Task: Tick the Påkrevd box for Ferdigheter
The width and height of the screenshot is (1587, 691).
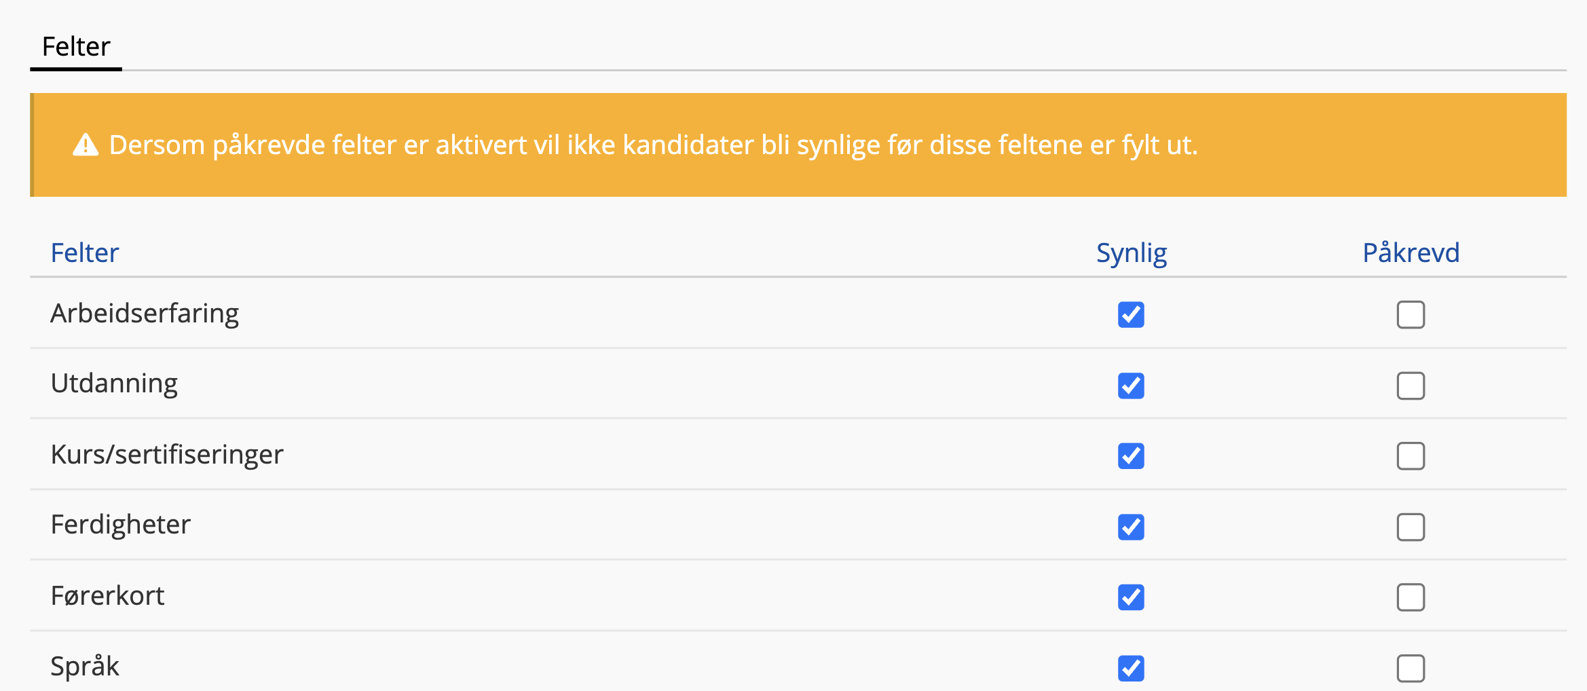Action: pos(1411,527)
